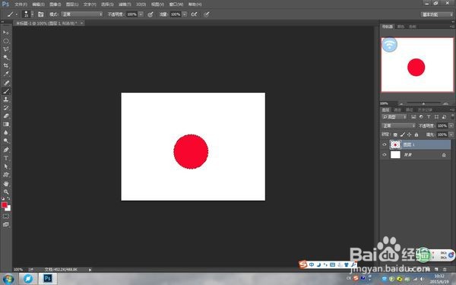Open the brush panel toggle icon
This screenshot has height=285, width=456.
coord(41,14)
